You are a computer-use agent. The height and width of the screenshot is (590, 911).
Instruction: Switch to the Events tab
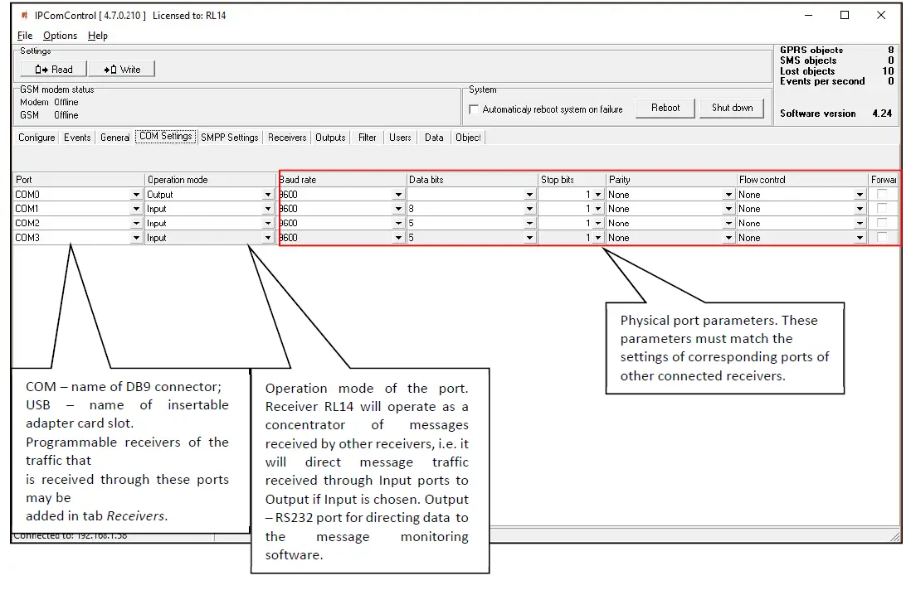[x=77, y=138]
